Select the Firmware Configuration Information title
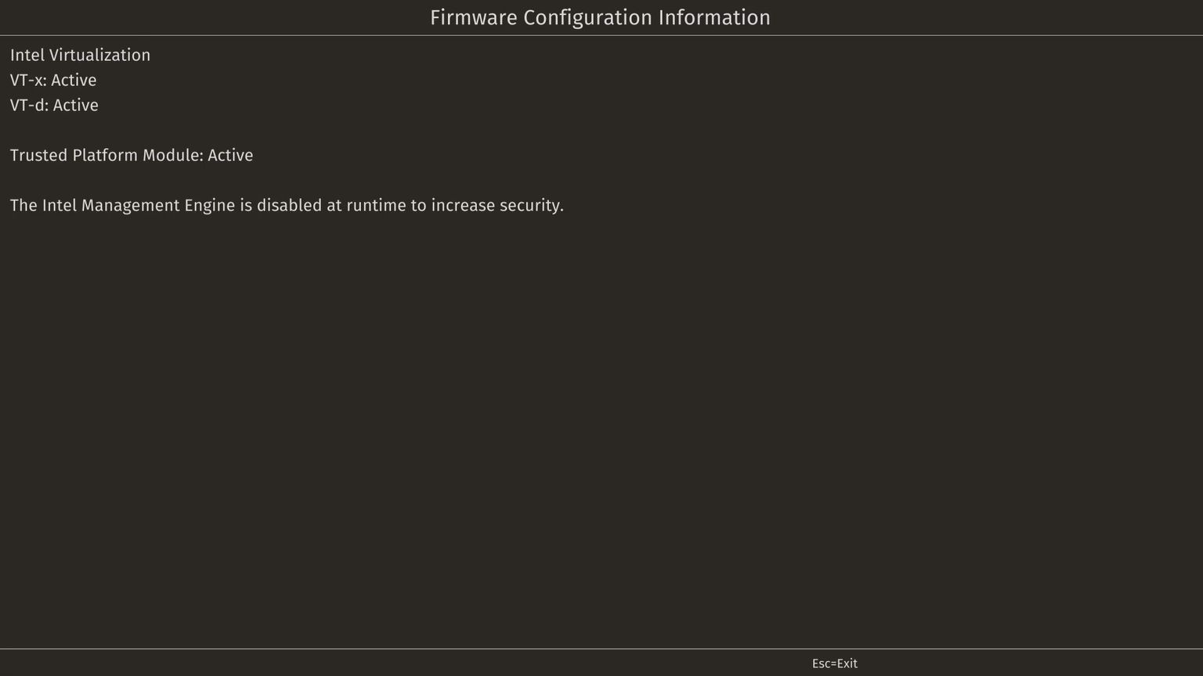Viewport: 1203px width, 676px height. (600, 18)
